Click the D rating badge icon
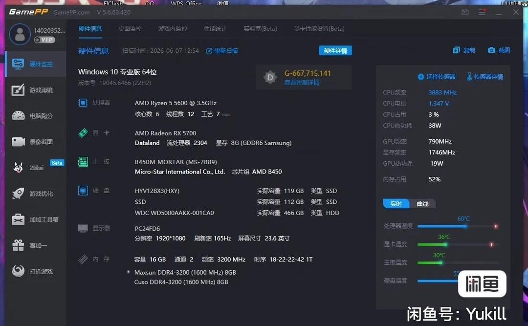 click(x=270, y=77)
